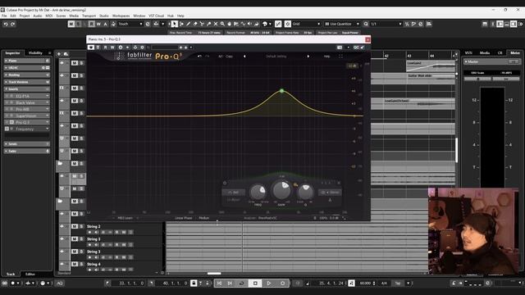Viewport: 525px width, 295px height.
Task: Toggle global Mute M state button
Action: (71, 24)
